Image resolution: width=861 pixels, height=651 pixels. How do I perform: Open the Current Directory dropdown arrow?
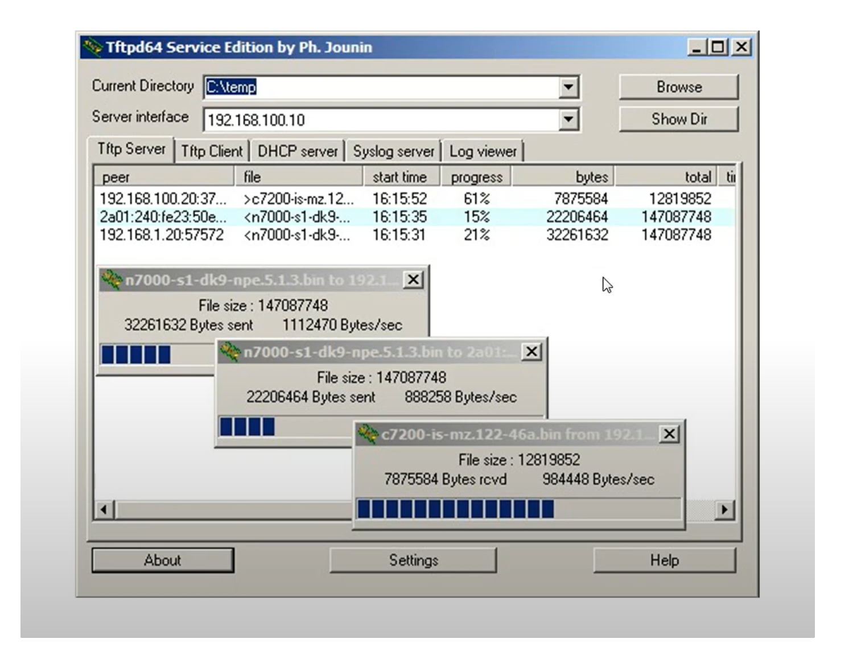568,88
